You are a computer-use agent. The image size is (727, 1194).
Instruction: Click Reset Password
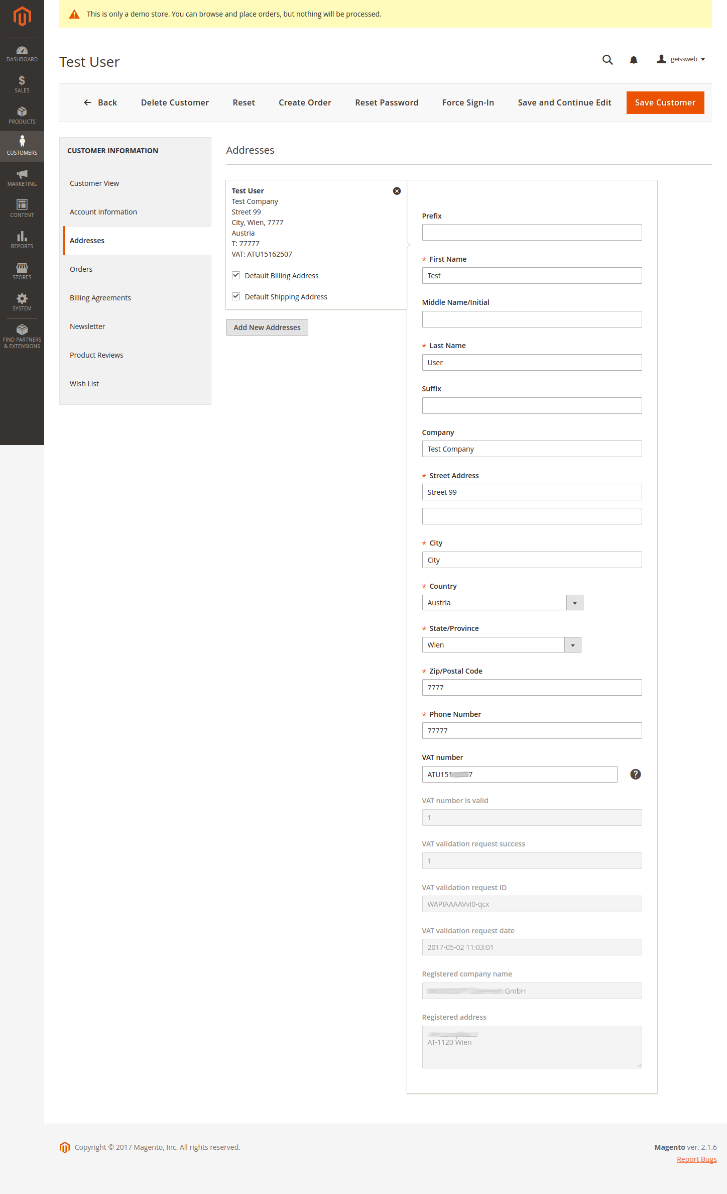[387, 102]
